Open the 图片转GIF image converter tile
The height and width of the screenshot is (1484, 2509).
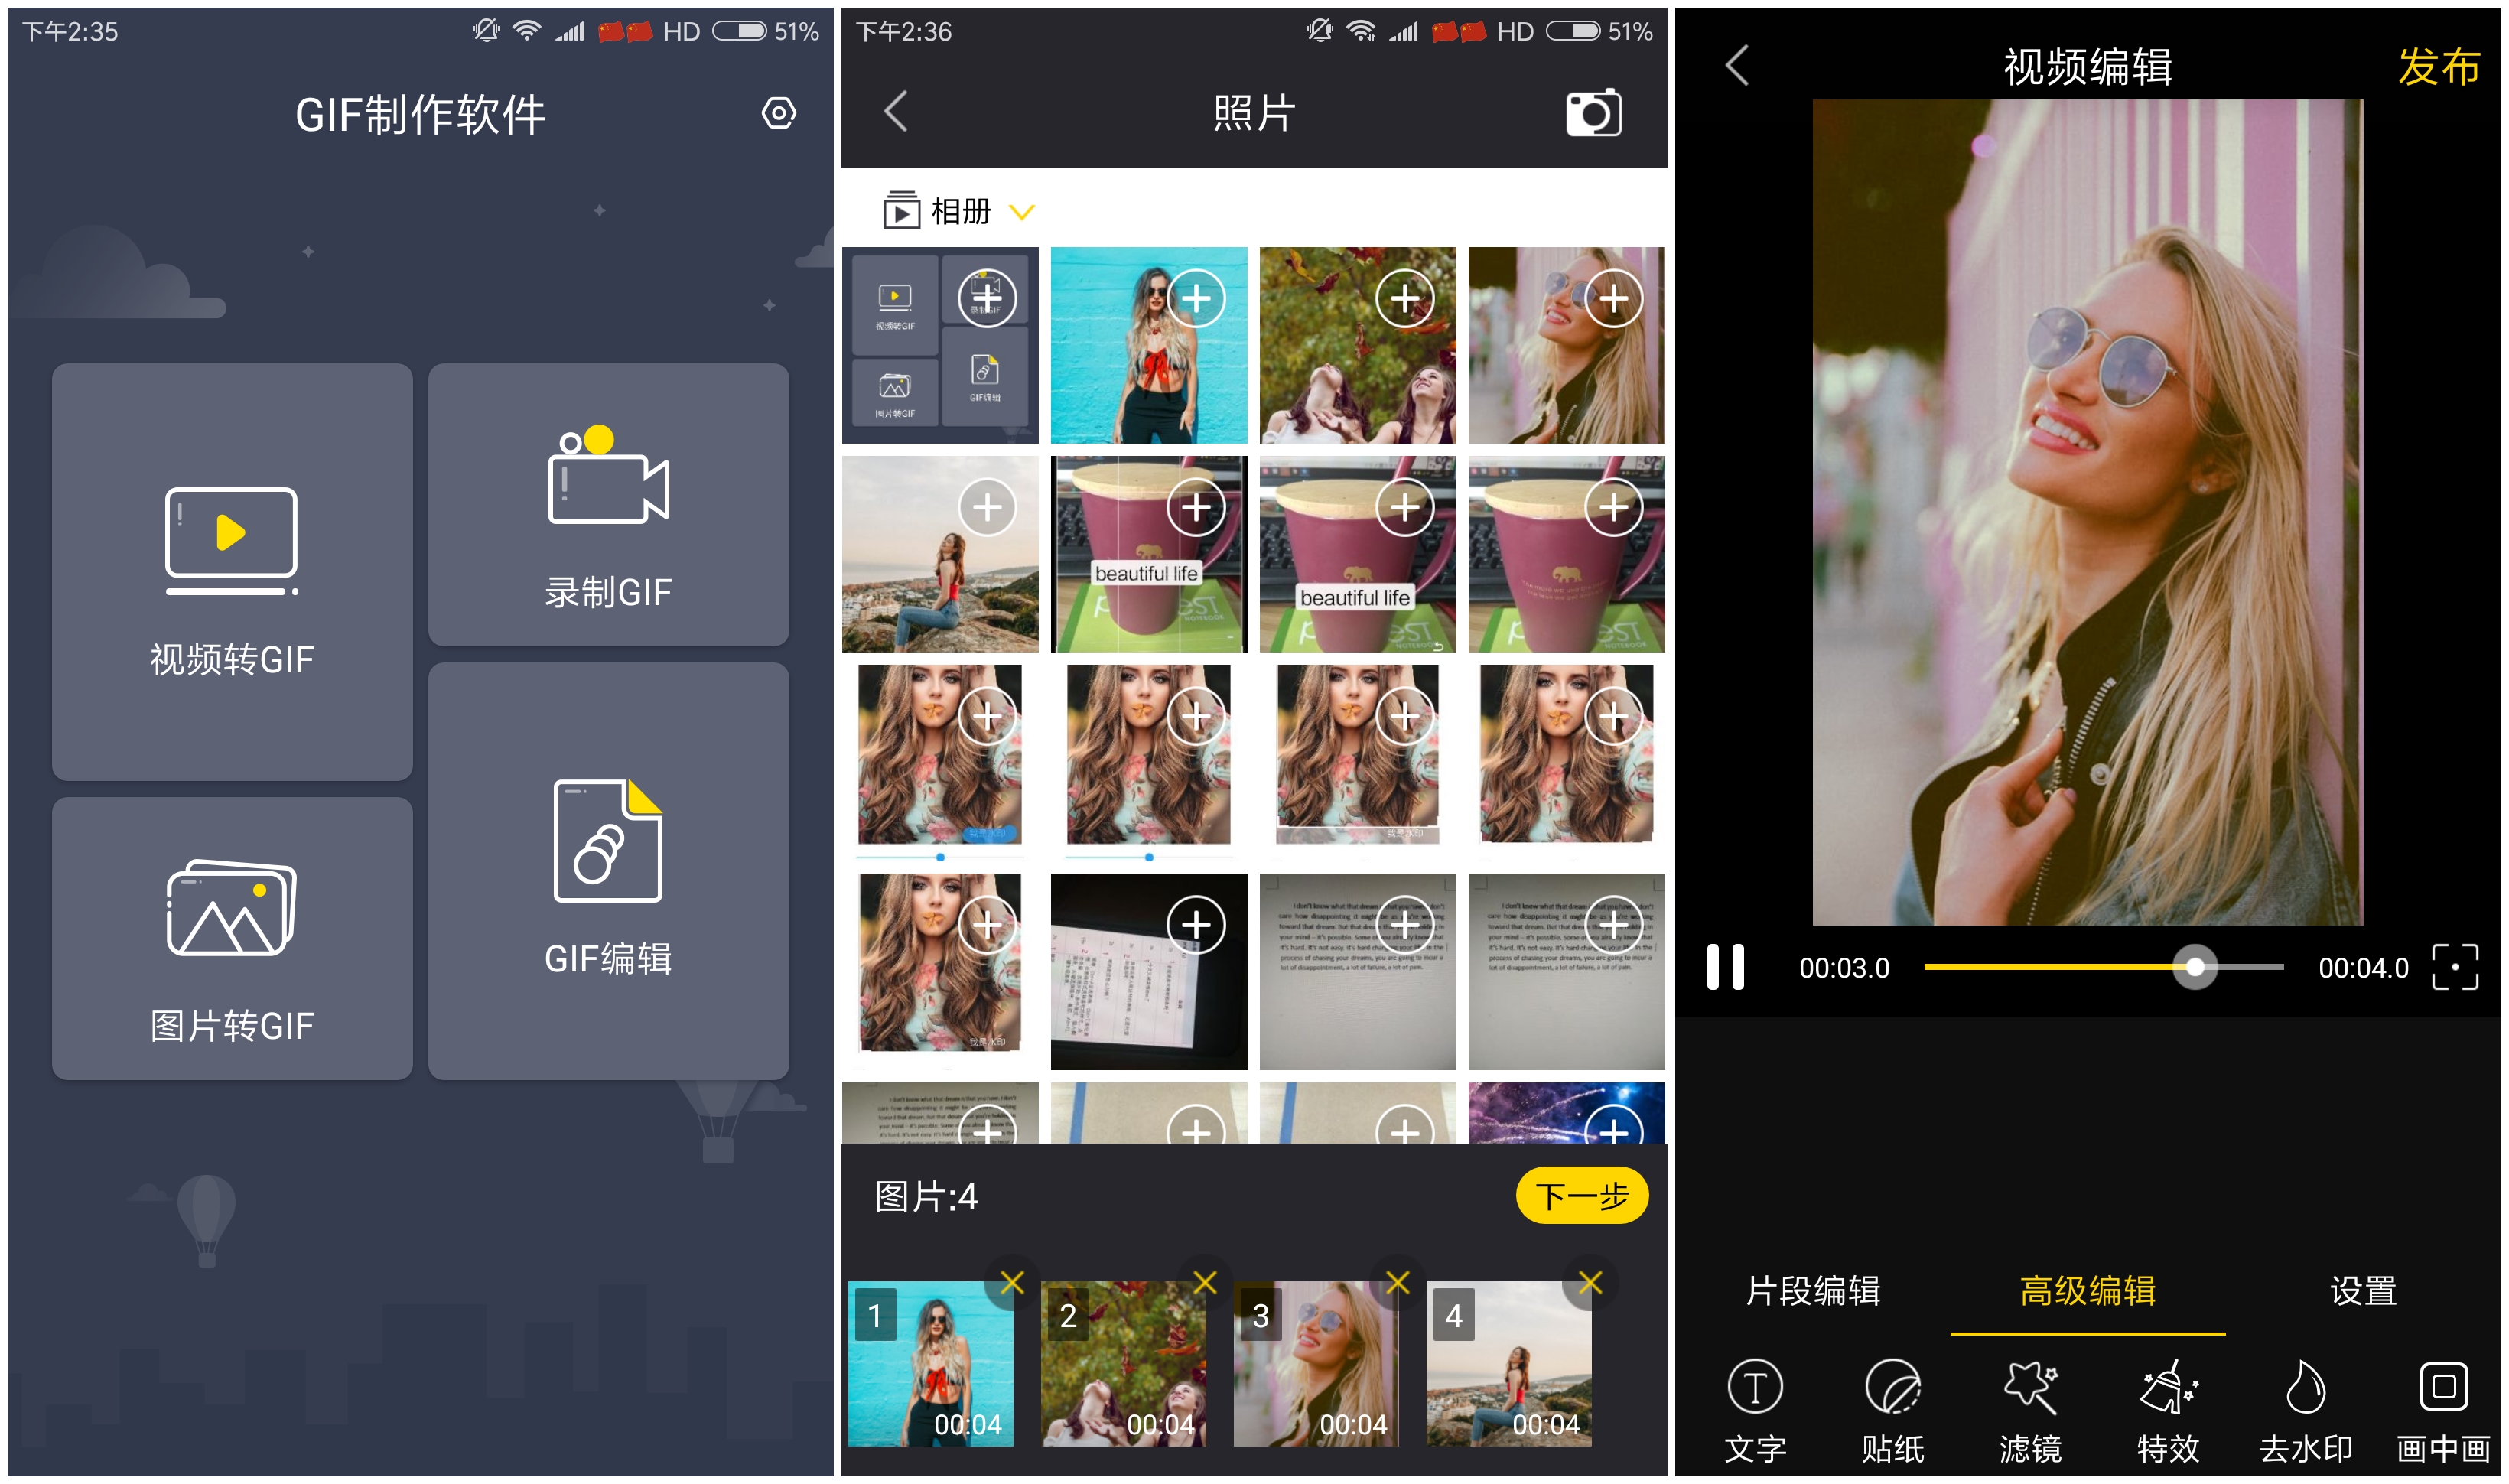[232, 938]
